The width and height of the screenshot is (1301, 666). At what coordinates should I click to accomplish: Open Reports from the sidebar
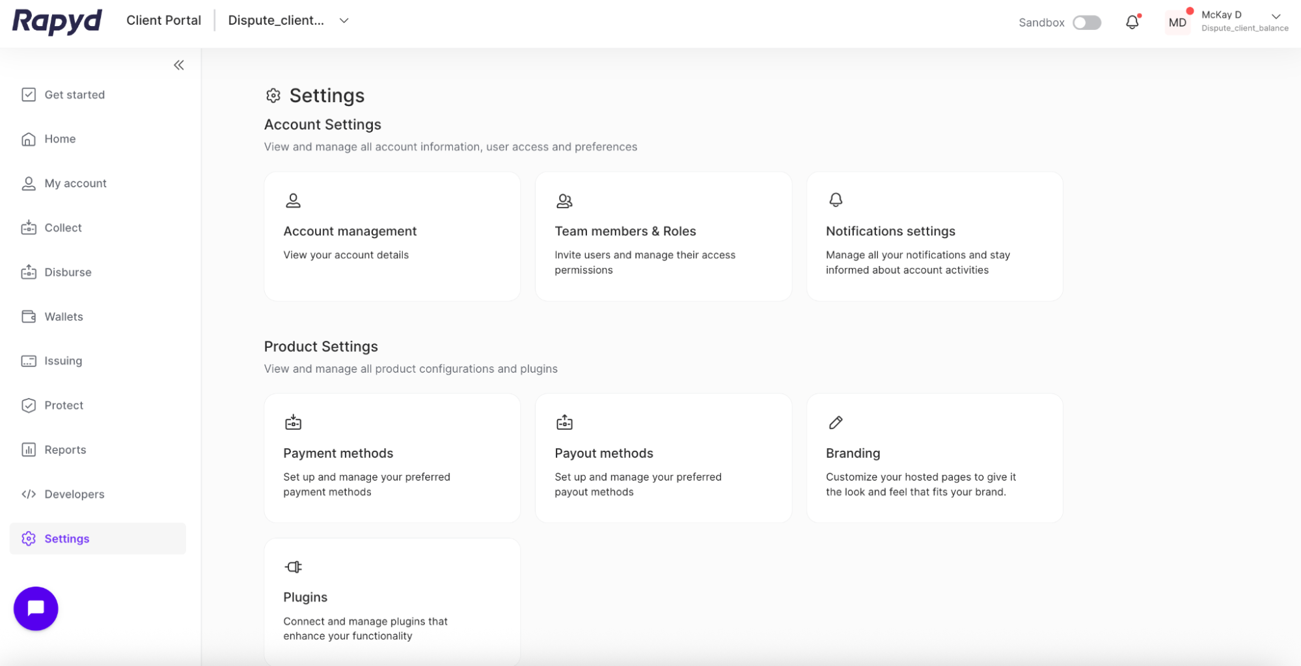[x=65, y=449]
